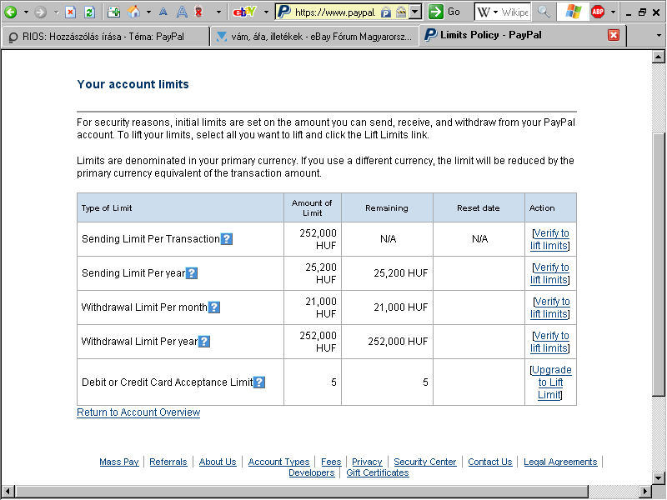Reload the page with the refresh icon
Image resolution: width=667 pixels, height=500 pixels.
pyautogui.click(x=89, y=12)
